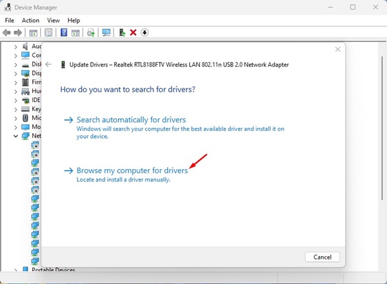Click the Back arrow toolbar icon
This screenshot has width=387, height=284.
coord(6,32)
